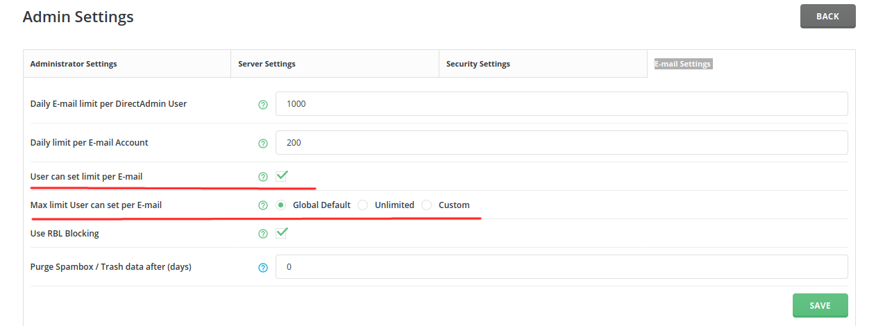Click help icon for Daily E-mail limit per DirectAdmin User

263,105
